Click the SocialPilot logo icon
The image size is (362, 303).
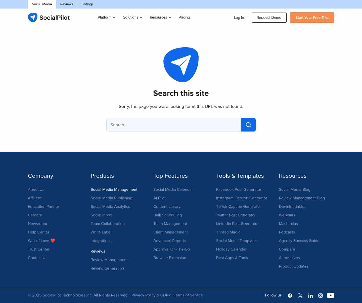[33, 18]
